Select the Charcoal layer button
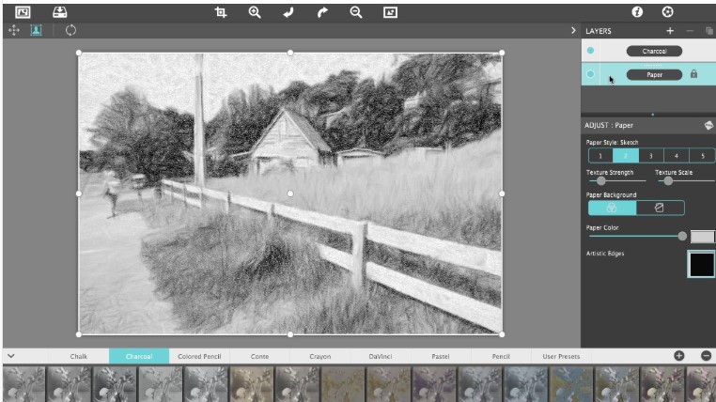This screenshot has width=716, height=402. click(654, 51)
